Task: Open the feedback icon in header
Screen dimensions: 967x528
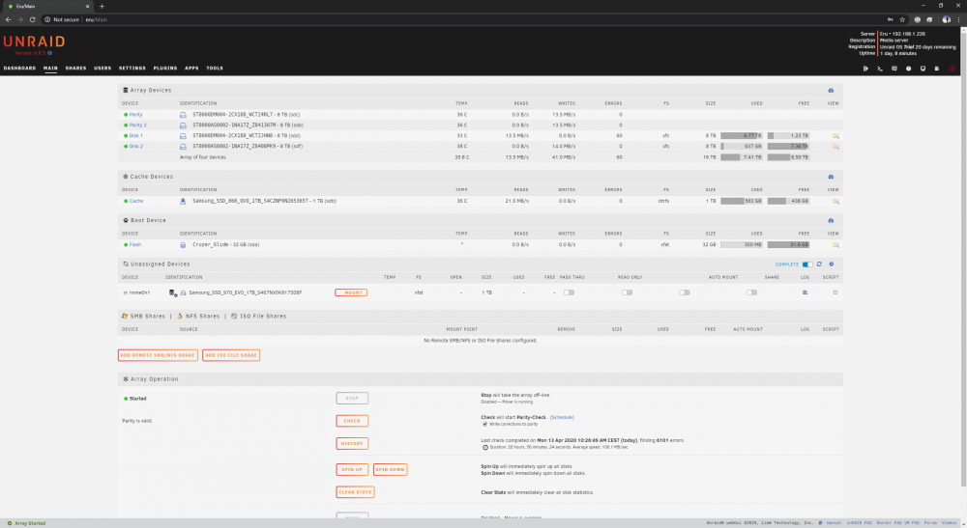Action: 894,69
